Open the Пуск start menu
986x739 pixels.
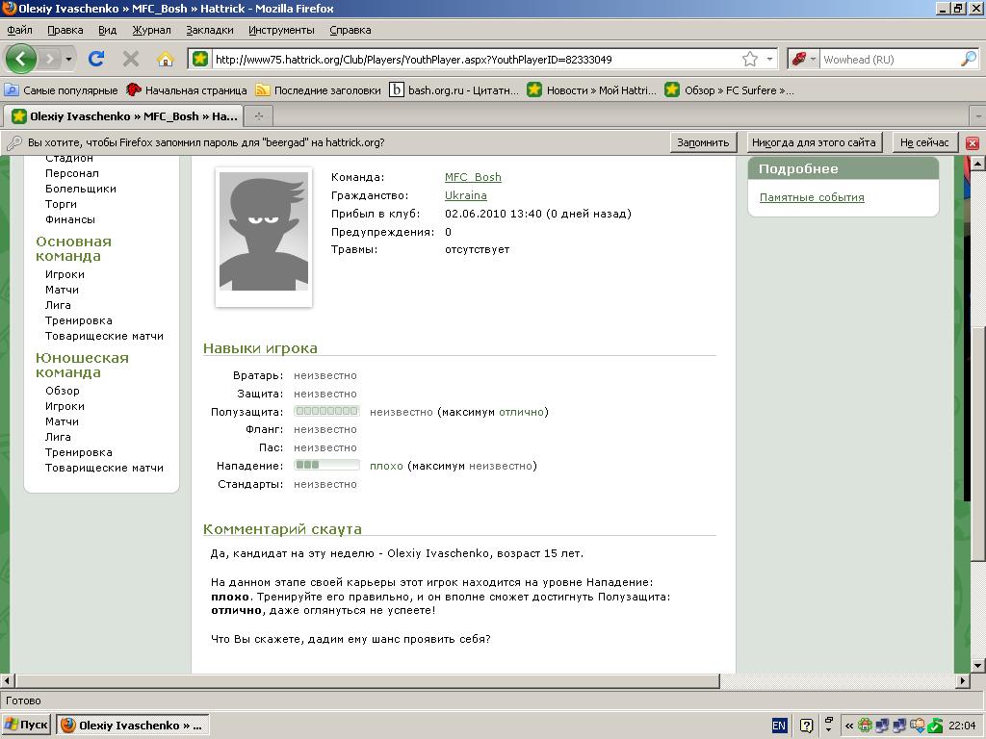[26, 726]
